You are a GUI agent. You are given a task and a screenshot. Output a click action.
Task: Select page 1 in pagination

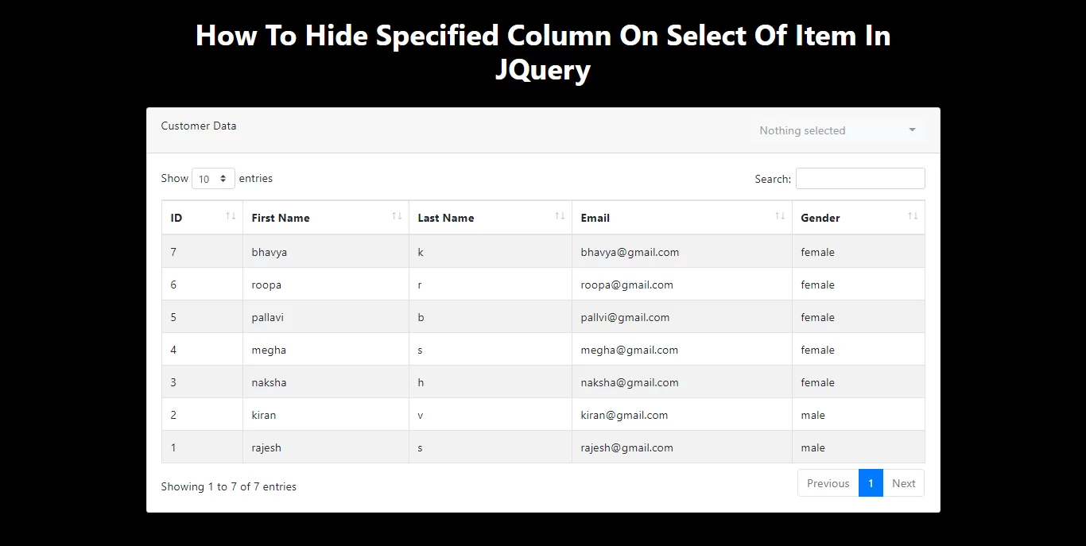click(x=871, y=483)
